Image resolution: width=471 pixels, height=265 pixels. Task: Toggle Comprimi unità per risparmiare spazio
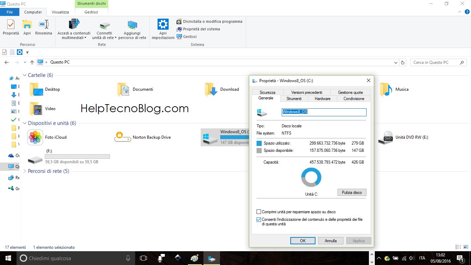pyautogui.click(x=259, y=212)
